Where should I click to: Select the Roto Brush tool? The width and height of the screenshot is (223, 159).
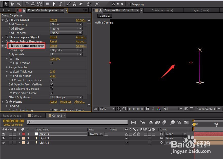(89, 4)
